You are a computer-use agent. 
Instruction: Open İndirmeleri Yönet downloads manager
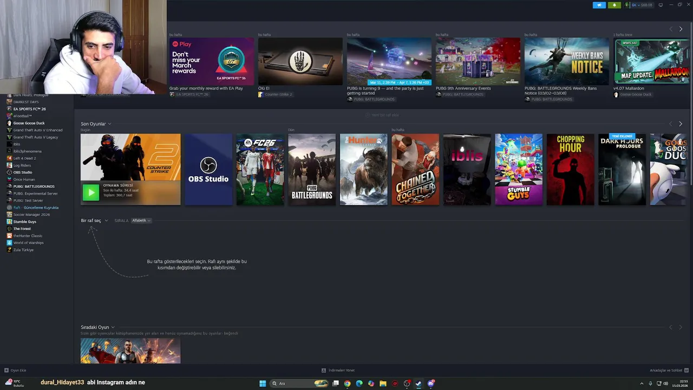pos(338,370)
